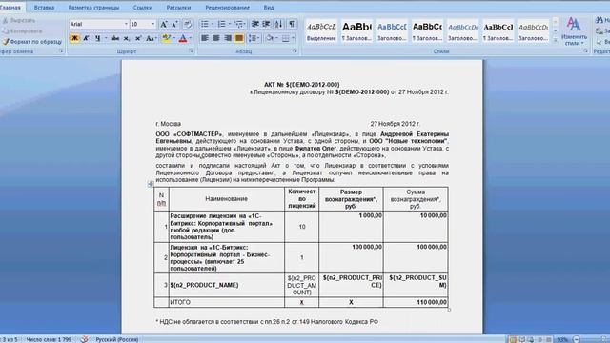Open the Рассылки tab
Viewport: 610px width, 343px height.
coord(178,8)
